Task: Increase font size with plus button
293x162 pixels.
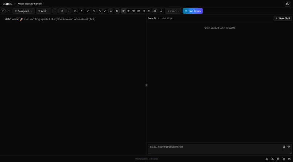Action: pyautogui.click(x=69, y=11)
